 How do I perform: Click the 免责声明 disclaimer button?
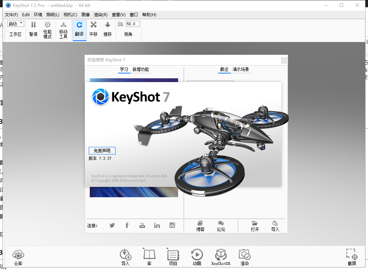(x=102, y=151)
